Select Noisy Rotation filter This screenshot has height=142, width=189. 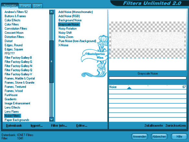[x=67, y=29]
